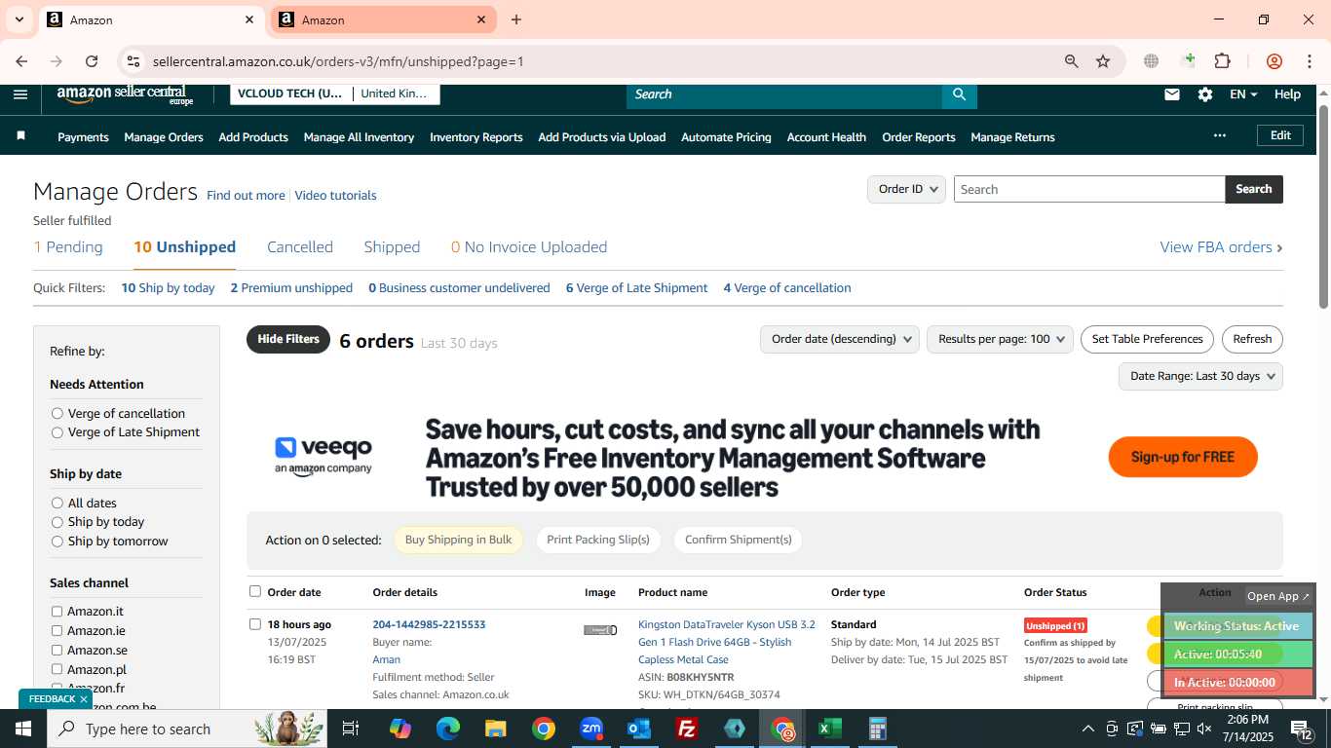Click the green plus extension icon
1331x748 pixels.
coord(1188,61)
